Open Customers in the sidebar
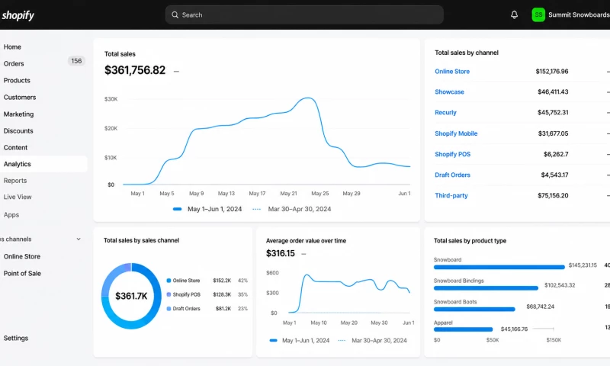The image size is (610, 366). 20,98
